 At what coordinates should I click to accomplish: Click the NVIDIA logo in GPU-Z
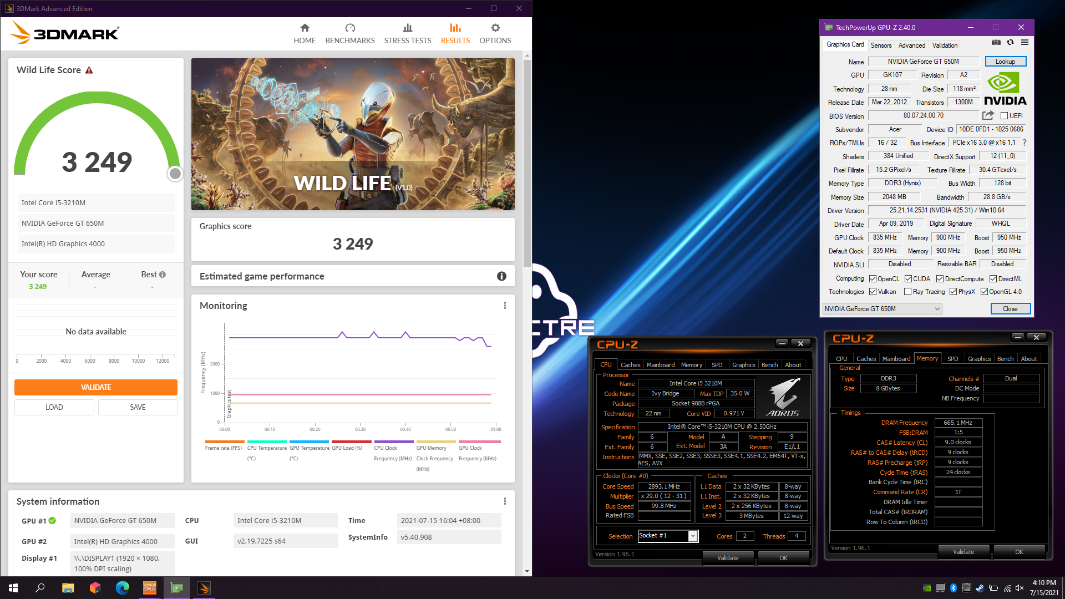tap(1005, 89)
